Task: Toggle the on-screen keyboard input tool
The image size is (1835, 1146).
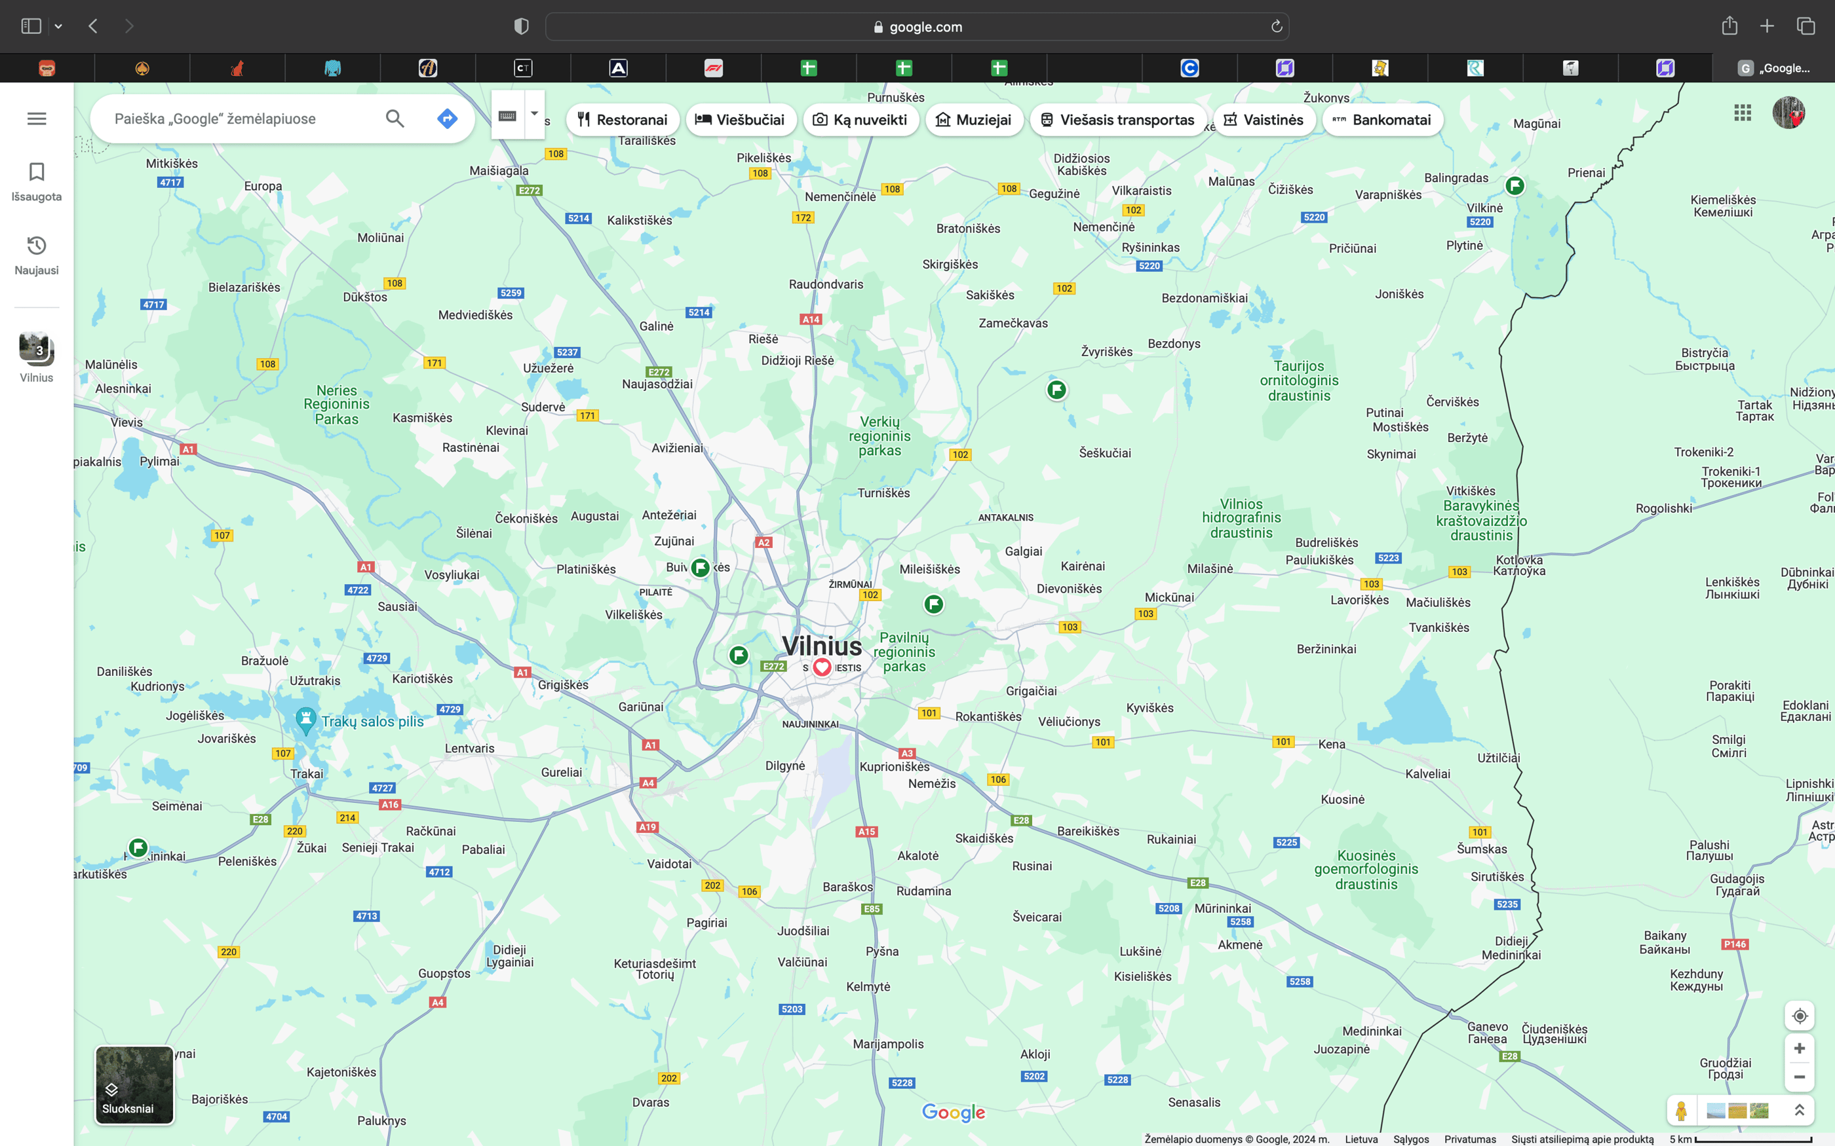Action: click(x=507, y=115)
